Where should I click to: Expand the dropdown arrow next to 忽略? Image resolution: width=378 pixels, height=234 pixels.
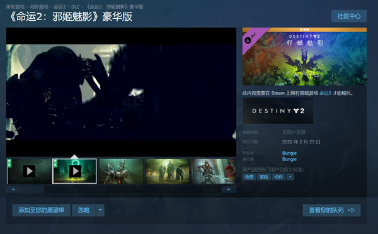coord(100,210)
